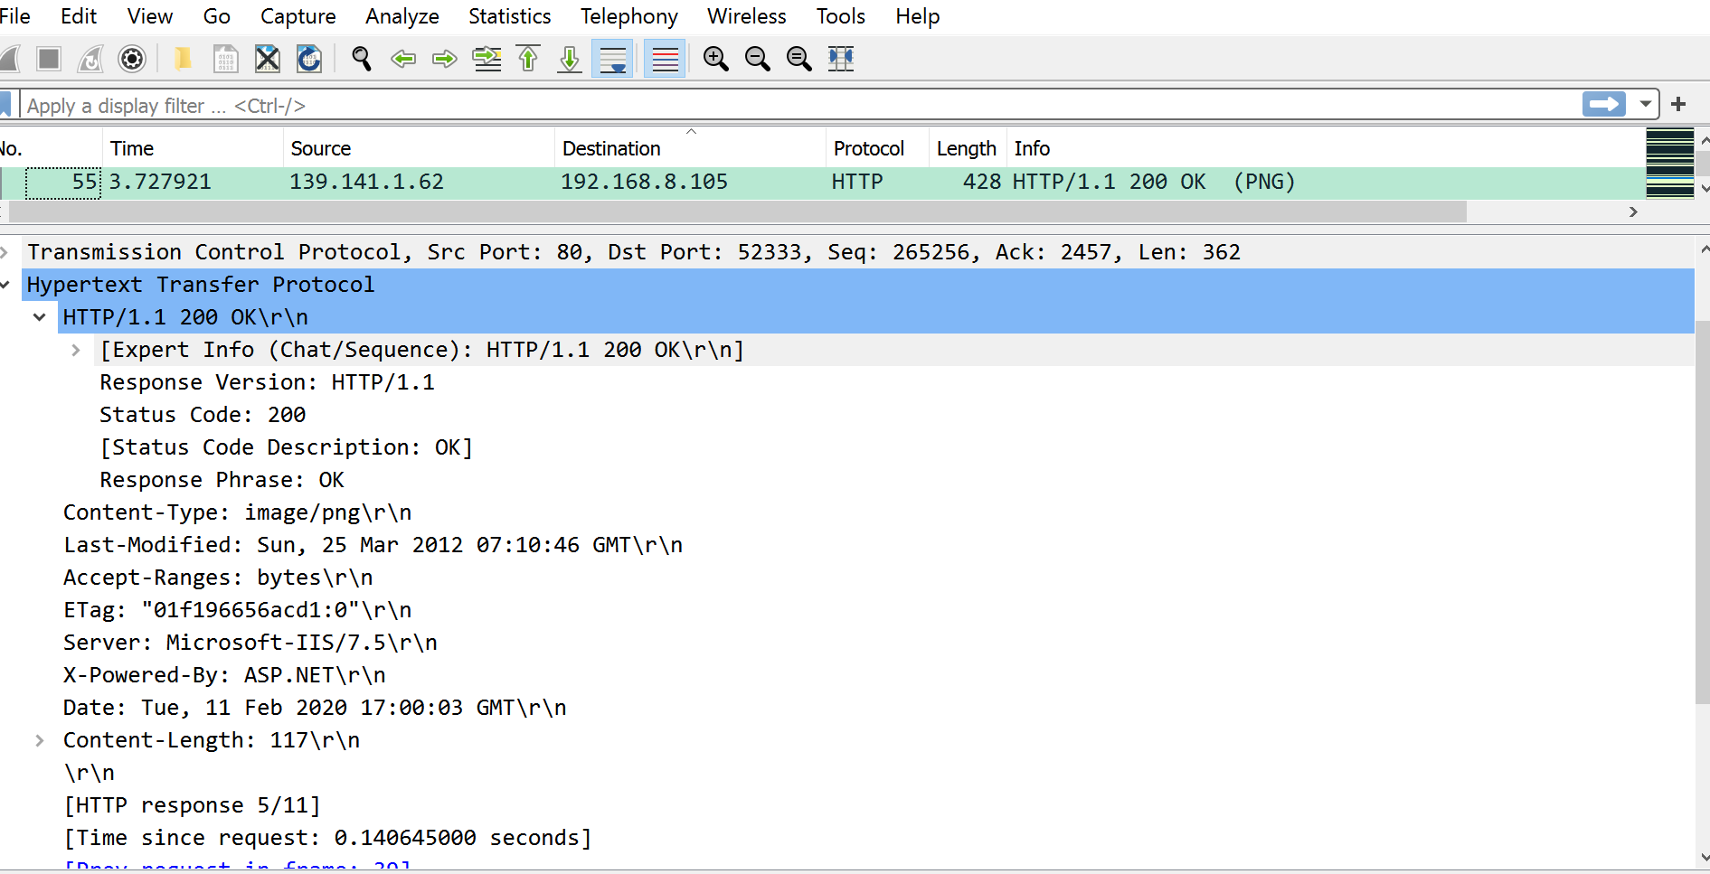
Task: Go to the first packet with up-arrow icon
Action: (x=528, y=59)
